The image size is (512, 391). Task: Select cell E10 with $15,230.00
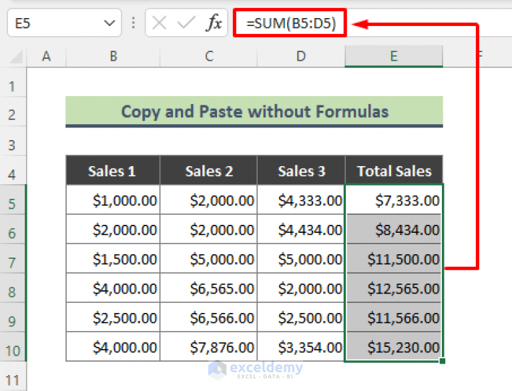pyautogui.click(x=394, y=346)
